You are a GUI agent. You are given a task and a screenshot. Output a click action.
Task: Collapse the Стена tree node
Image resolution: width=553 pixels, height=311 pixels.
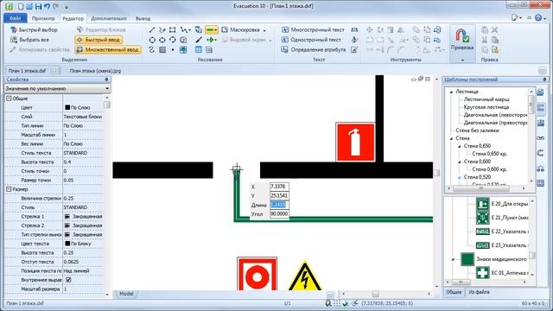click(451, 138)
